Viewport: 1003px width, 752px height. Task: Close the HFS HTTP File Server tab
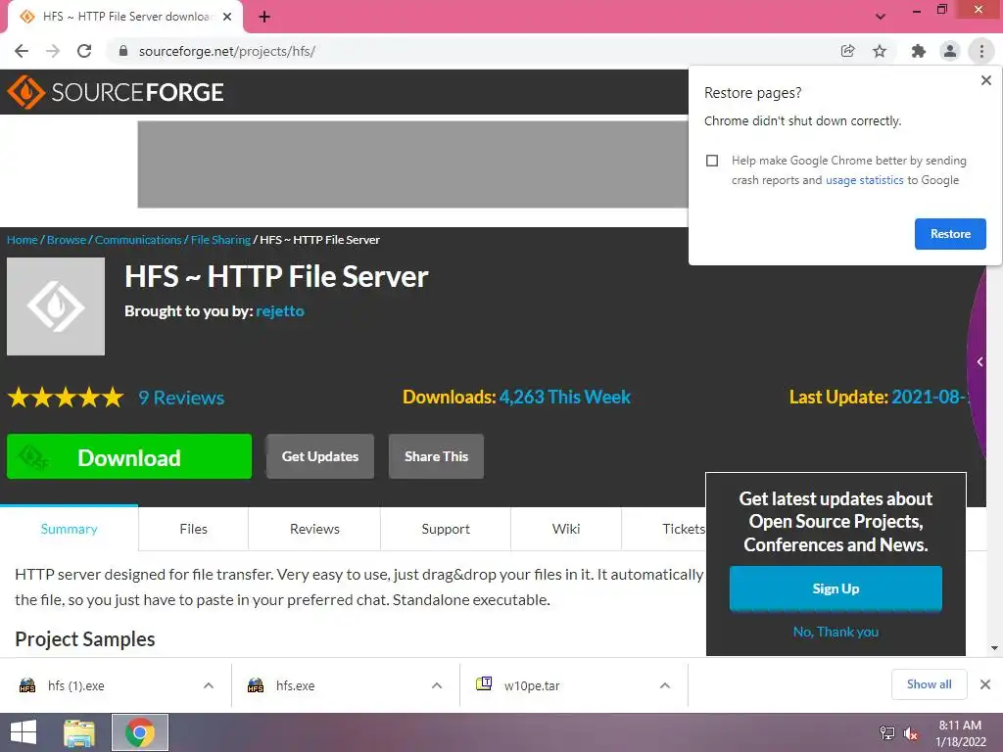pos(227,17)
